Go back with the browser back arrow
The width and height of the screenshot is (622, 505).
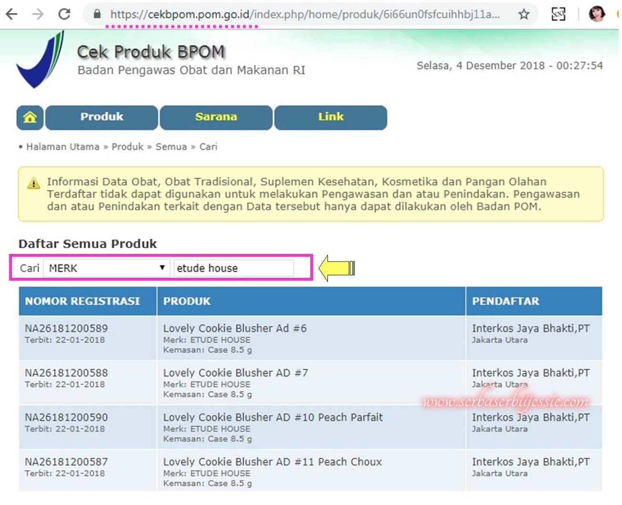tap(11, 14)
